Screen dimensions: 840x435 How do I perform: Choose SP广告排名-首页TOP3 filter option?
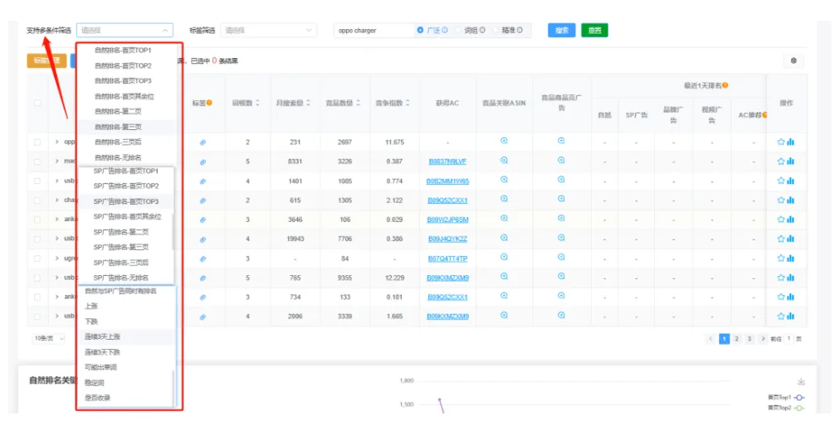(126, 201)
